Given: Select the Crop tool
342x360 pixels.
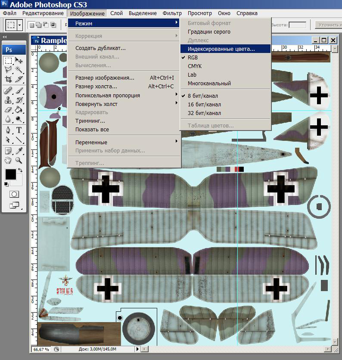Looking at the screenshot, I should (8, 79).
